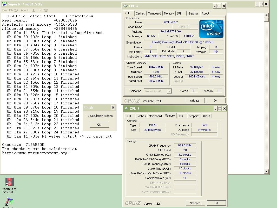Open the partially visible second desktop shortcut icon
Screen dimensions: 277x208
pos(9,202)
